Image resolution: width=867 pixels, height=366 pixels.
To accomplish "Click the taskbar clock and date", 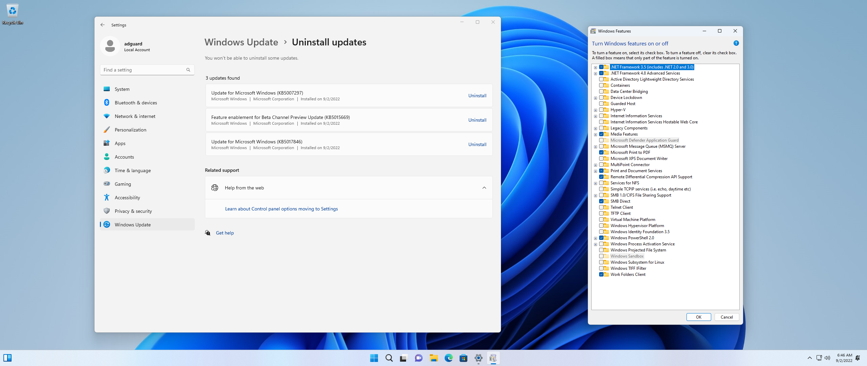I will coord(844,358).
